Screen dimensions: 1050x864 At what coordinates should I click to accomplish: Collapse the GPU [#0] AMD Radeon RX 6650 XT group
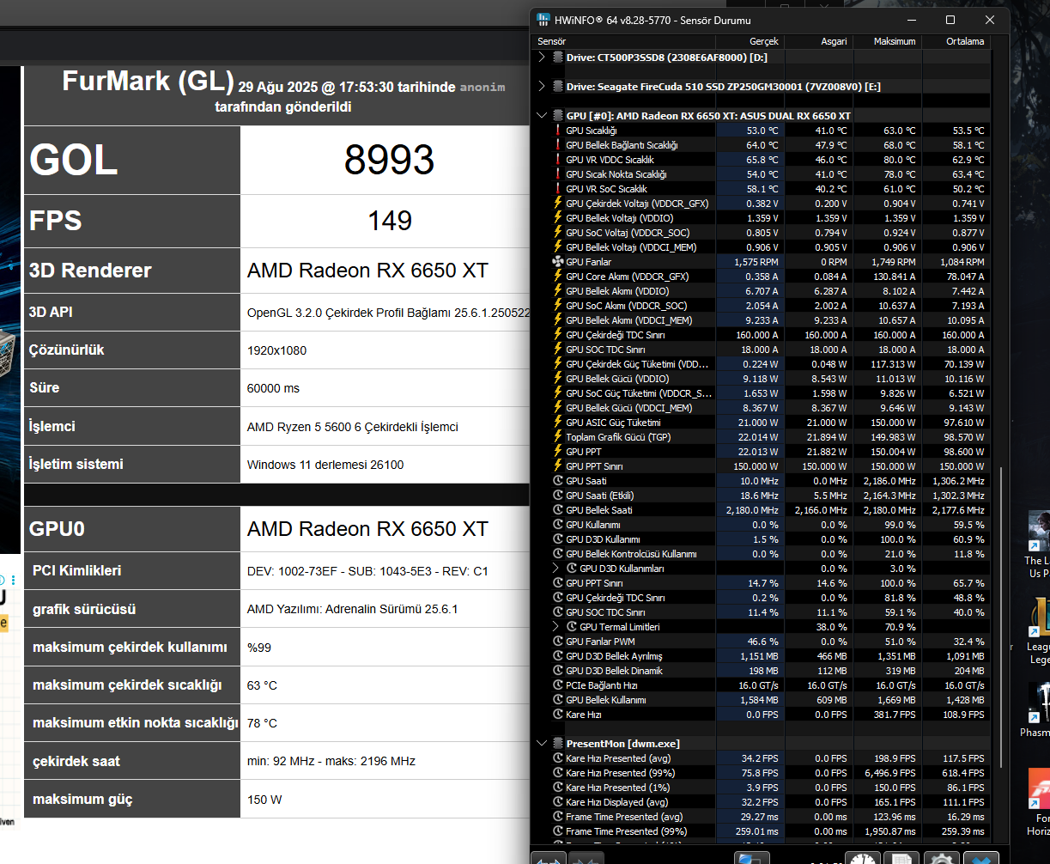pos(541,115)
